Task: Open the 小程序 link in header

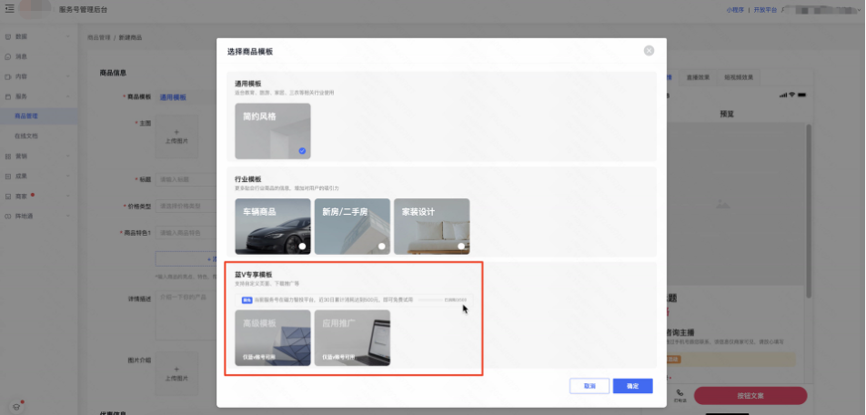Action: tap(735, 10)
